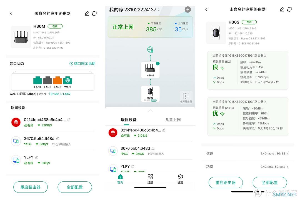300x200 pixels.
Task: Tap the IP 192.168.110.235 text
Action: pyautogui.click(x=241, y=33)
